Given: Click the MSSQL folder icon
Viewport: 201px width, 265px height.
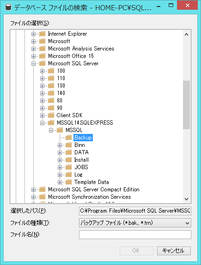Looking at the screenshot, I should point(60,130).
